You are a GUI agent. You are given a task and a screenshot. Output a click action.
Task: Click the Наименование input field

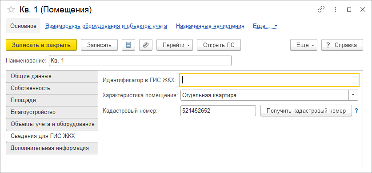tap(140, 61)
